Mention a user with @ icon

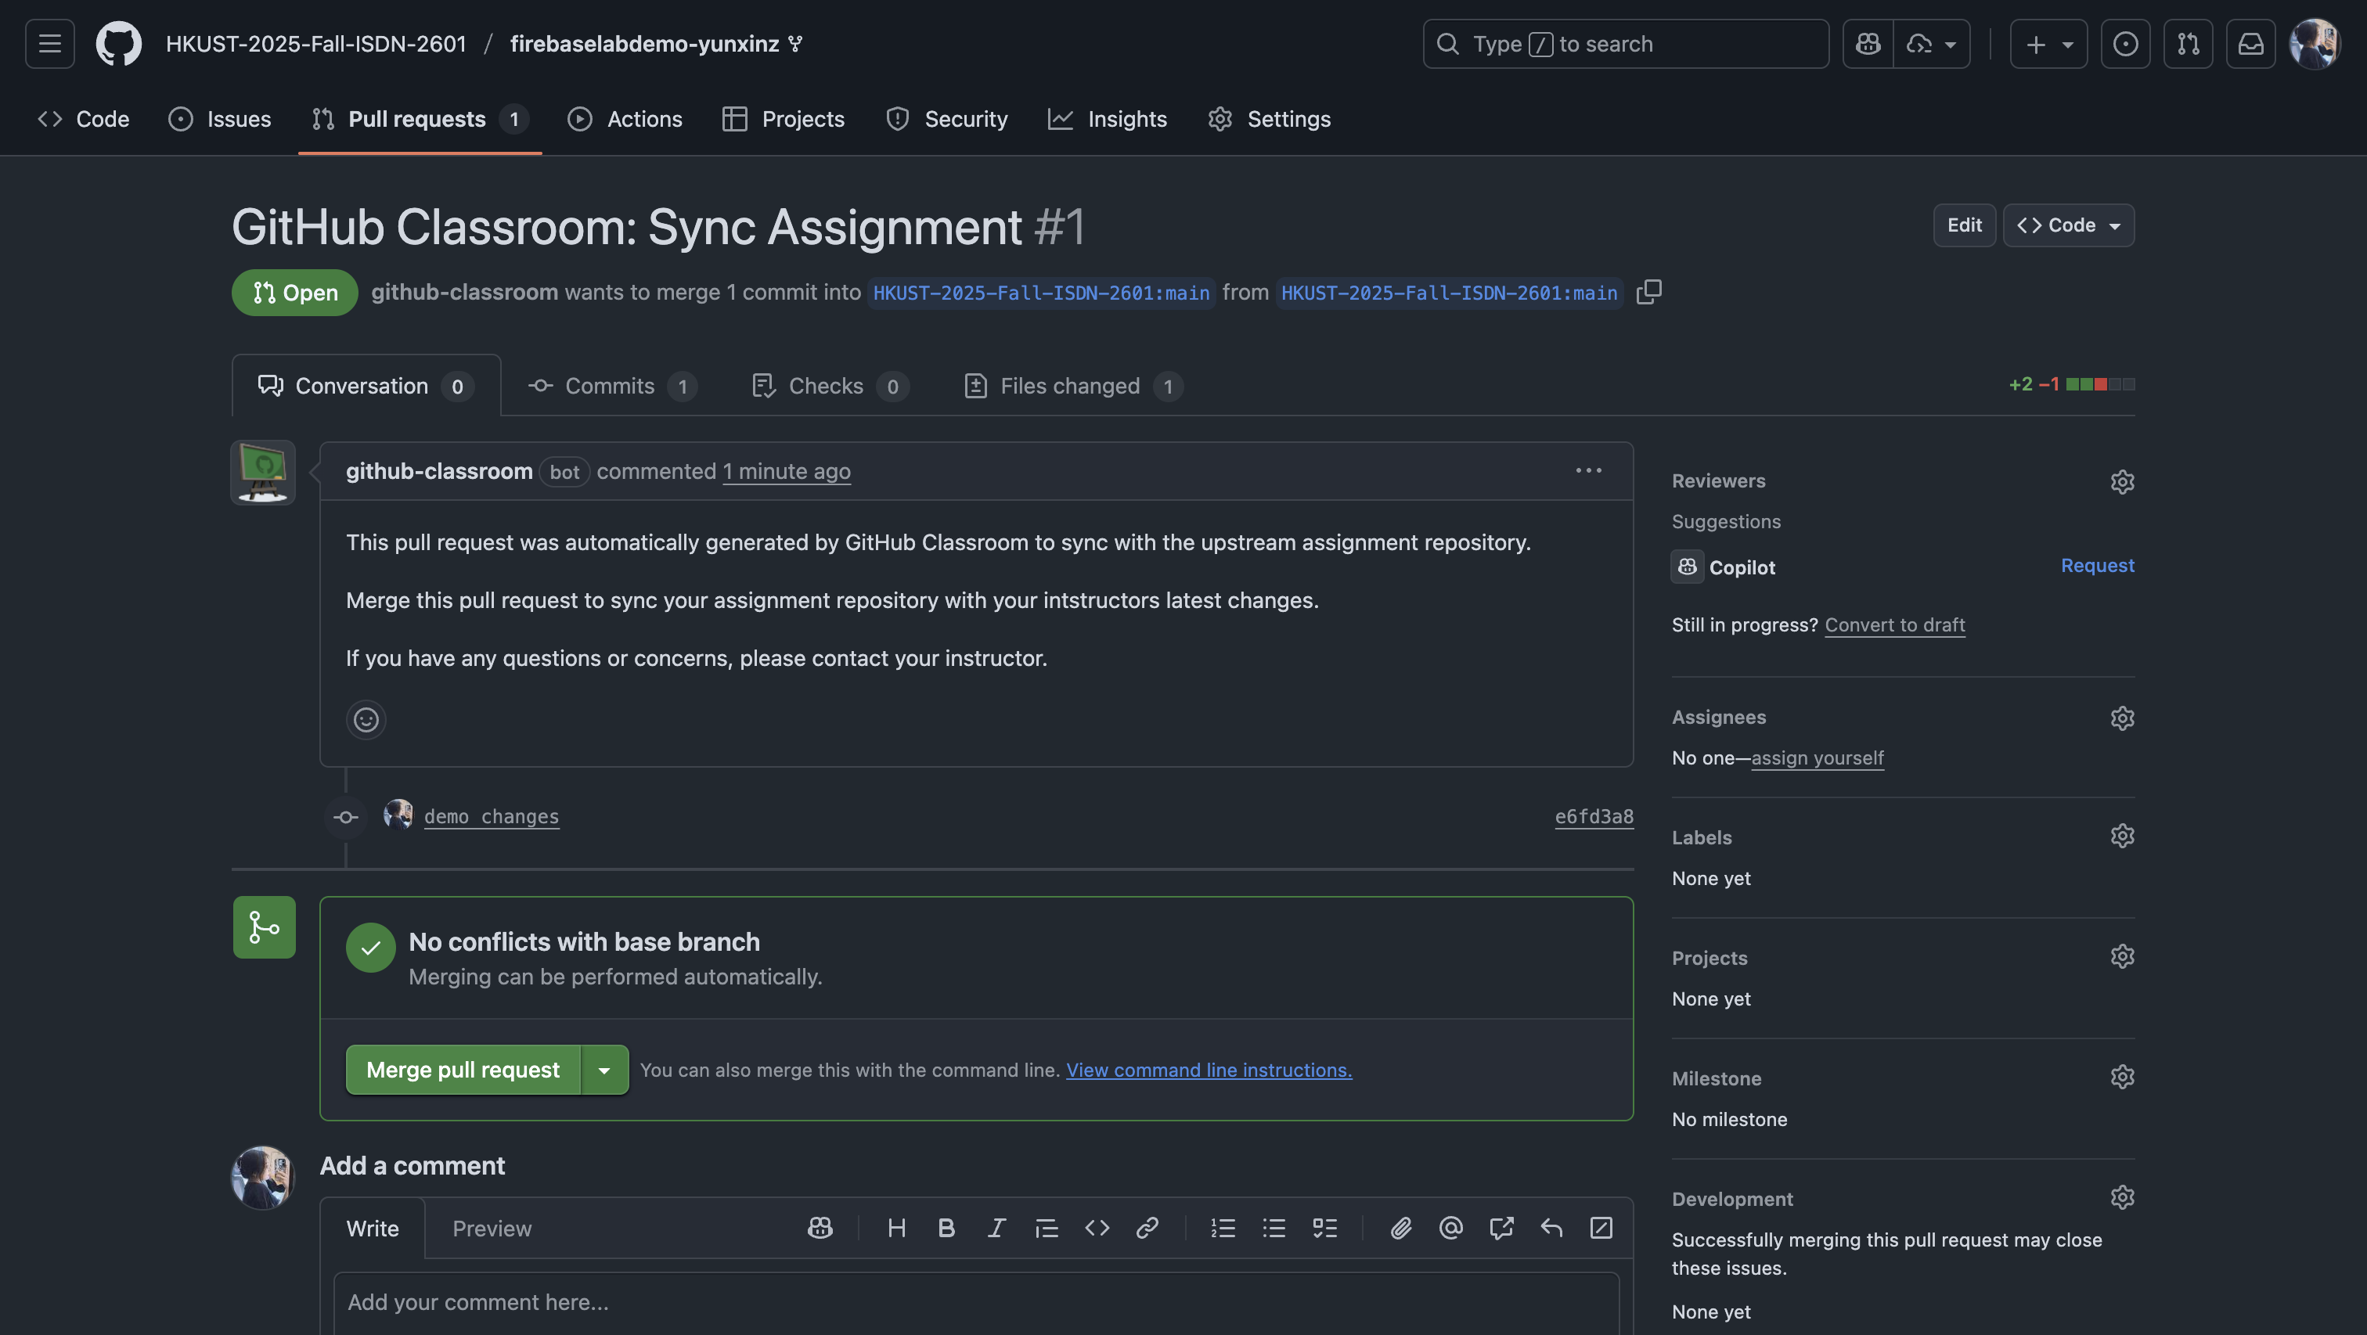pyautogui.click(x=1451, y=1229)
